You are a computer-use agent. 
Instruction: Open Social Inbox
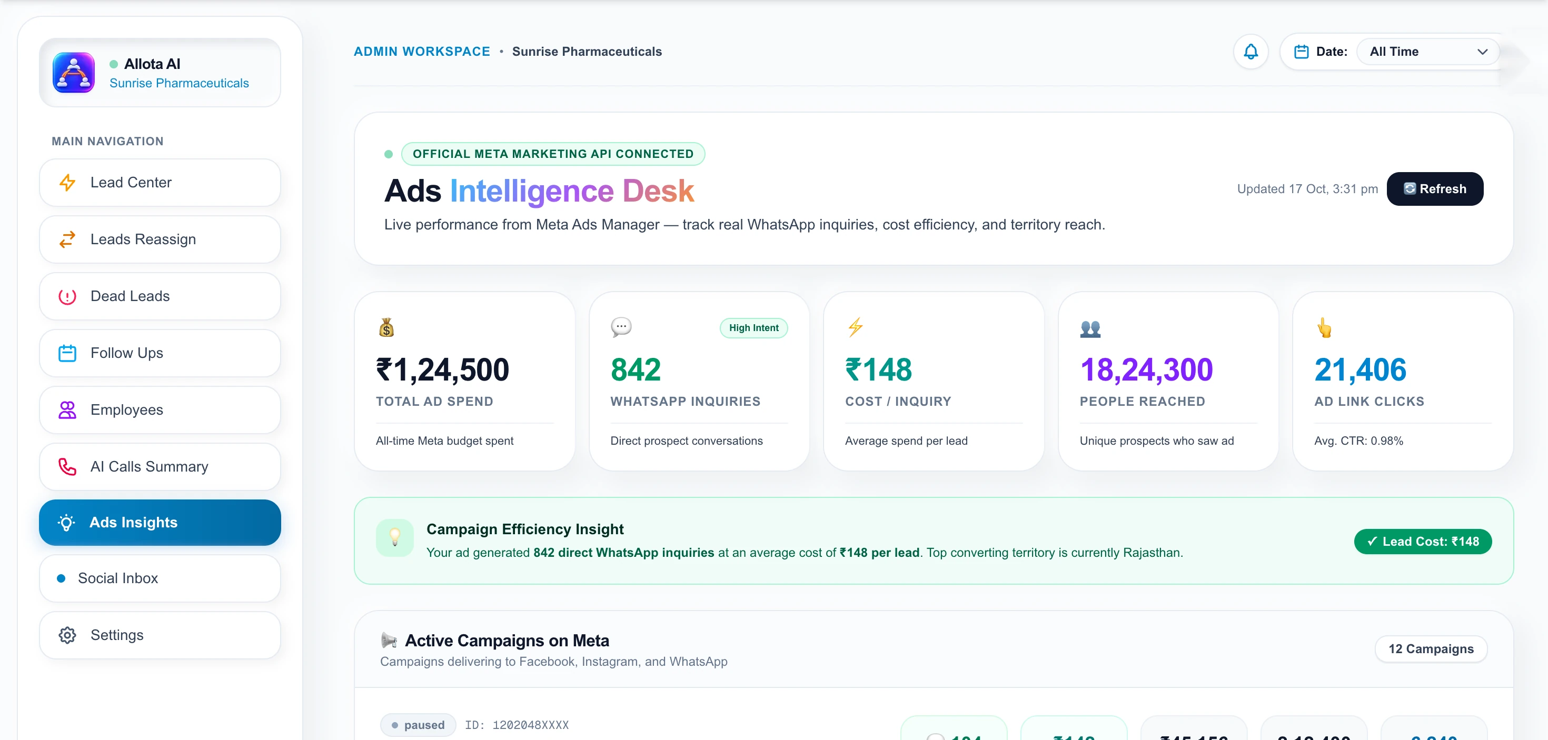click(160, 578)
